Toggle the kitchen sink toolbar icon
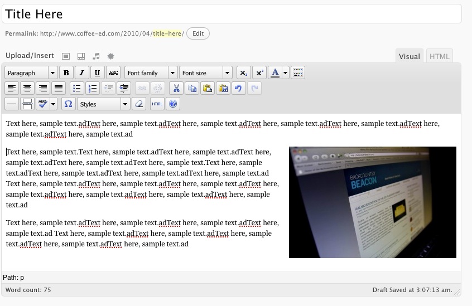Image resolution: width=472 pixels, height=306 pixels. pyautogui.click(x=298, y=73)
